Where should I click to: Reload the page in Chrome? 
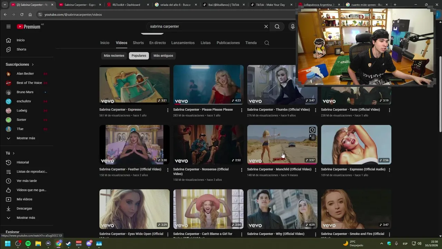pos(22,15)
